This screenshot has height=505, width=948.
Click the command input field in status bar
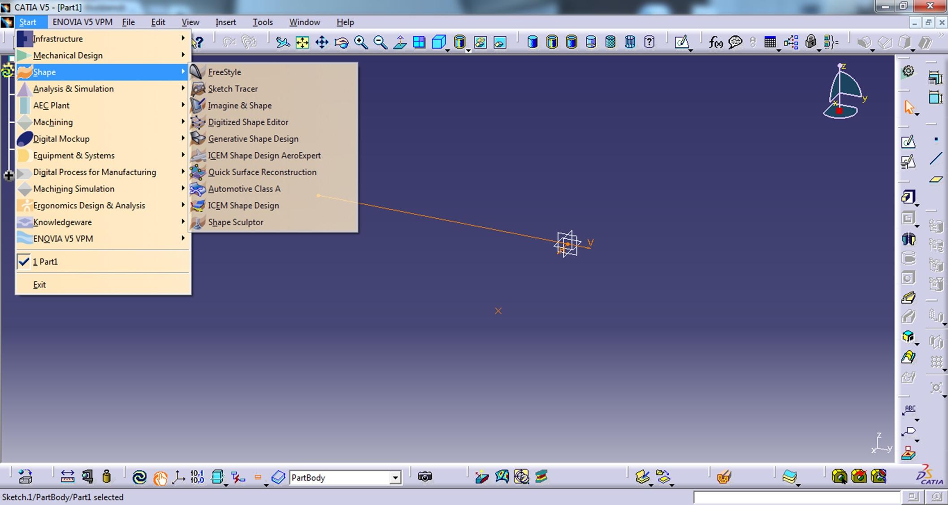click(796, 497)
